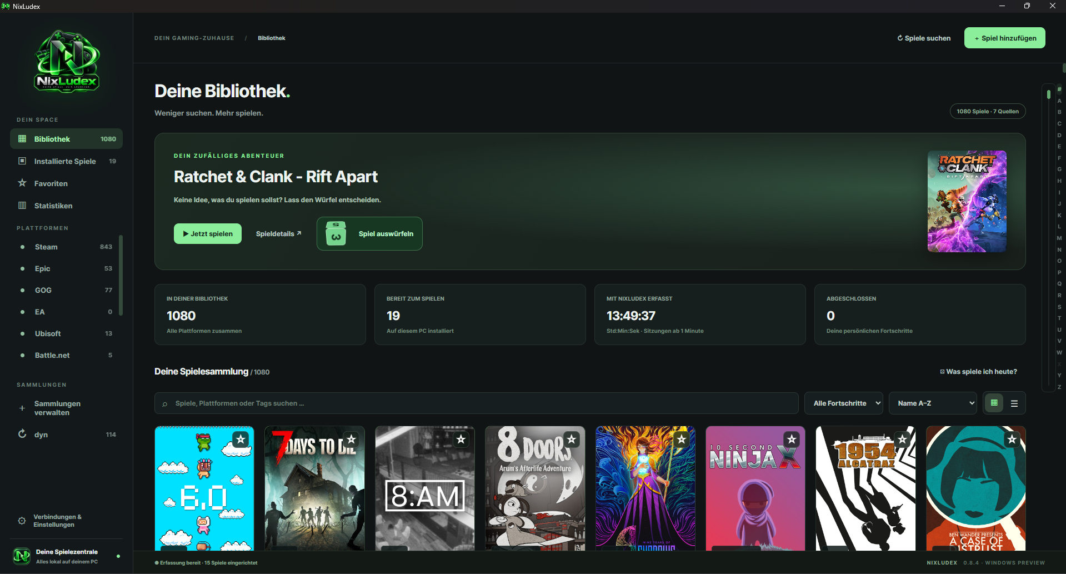Open the Name A–Z sort dropdown
The width and height of the screenshot is (1066, 574).
tap(933, 403)
